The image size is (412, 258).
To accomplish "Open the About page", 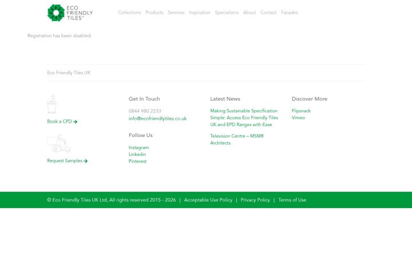I will tap(249, 13).
